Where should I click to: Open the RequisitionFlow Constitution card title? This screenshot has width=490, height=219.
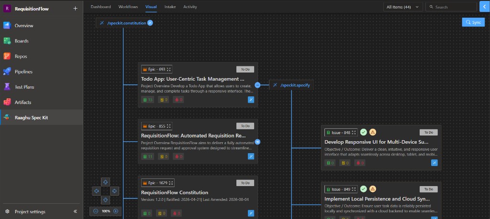click(175, 193)
